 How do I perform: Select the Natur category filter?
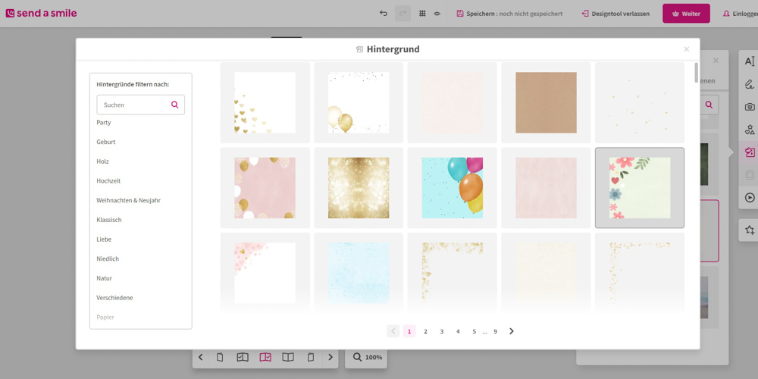[105, 278]
